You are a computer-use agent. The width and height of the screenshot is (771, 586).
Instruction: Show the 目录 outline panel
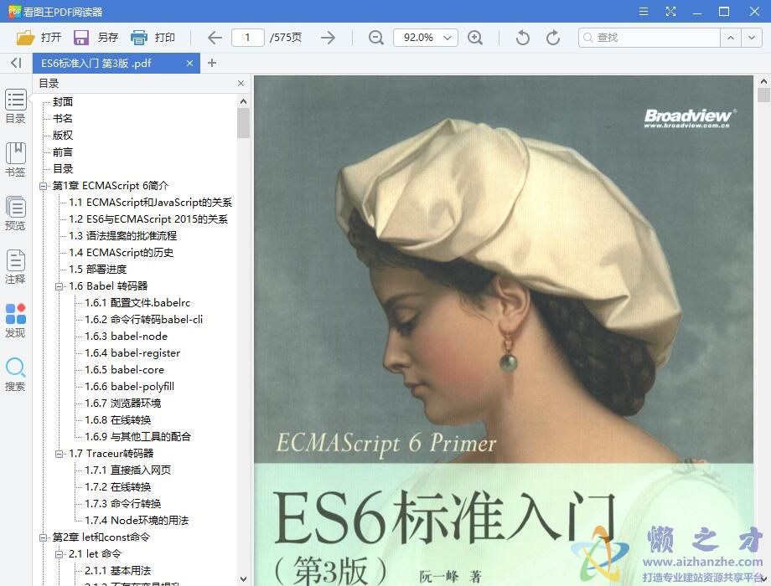tap(16, 106)
